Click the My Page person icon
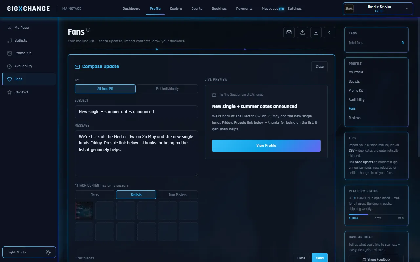Screen dimensions: 420x262 pyautogui.click(x=10, y=28)
